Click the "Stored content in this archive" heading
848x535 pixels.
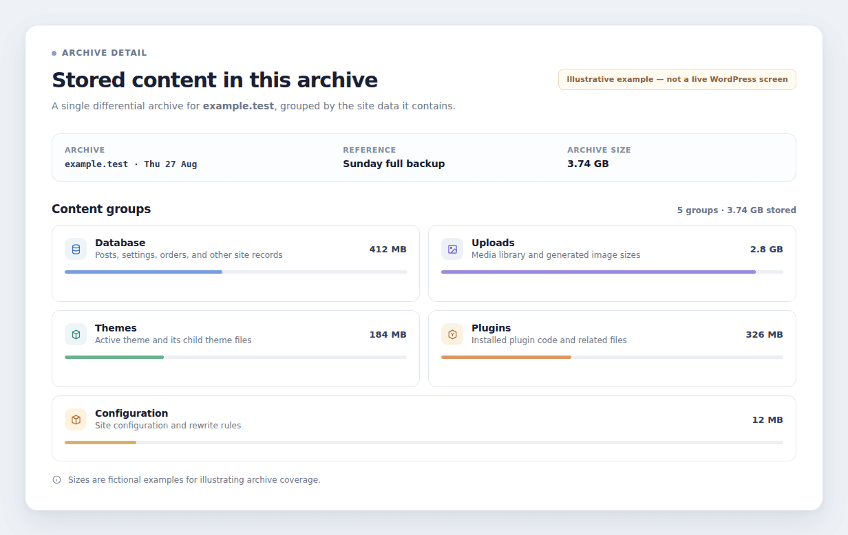click(215, 80)
